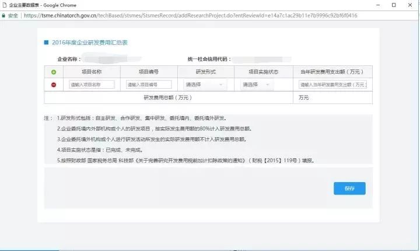Viewport: 420px width, 251px height.
Task: Click the 项目名称 column header
Action: tap(91, 72)
